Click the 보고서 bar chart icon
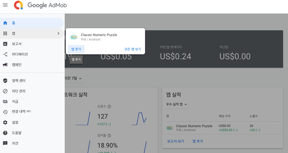The height and width of the screenshot is (153, 288). coord(5,44)
